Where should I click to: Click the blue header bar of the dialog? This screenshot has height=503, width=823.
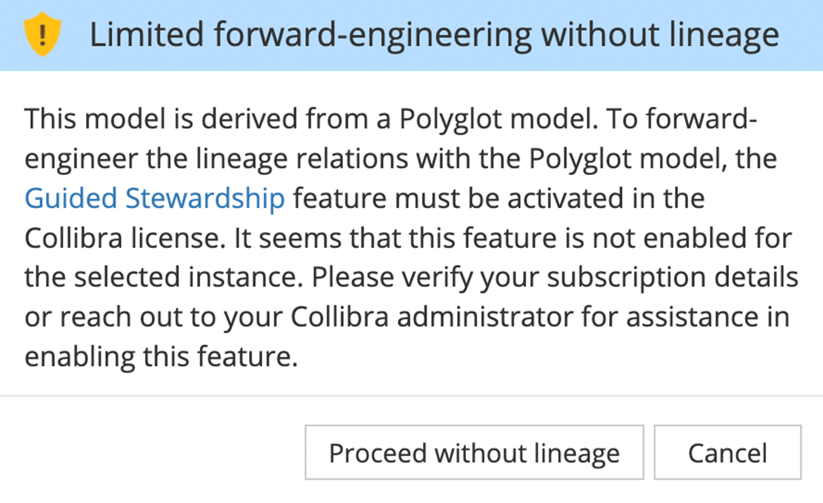(x=411, y=34)
